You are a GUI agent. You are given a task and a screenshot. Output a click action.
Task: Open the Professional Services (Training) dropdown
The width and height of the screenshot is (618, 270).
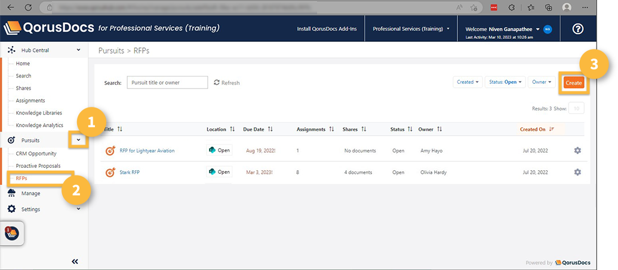pos(411,29)
